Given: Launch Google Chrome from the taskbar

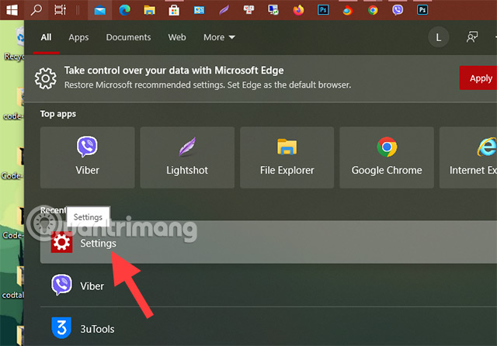Looking at the screenshot, I should [x=373, y=10].
